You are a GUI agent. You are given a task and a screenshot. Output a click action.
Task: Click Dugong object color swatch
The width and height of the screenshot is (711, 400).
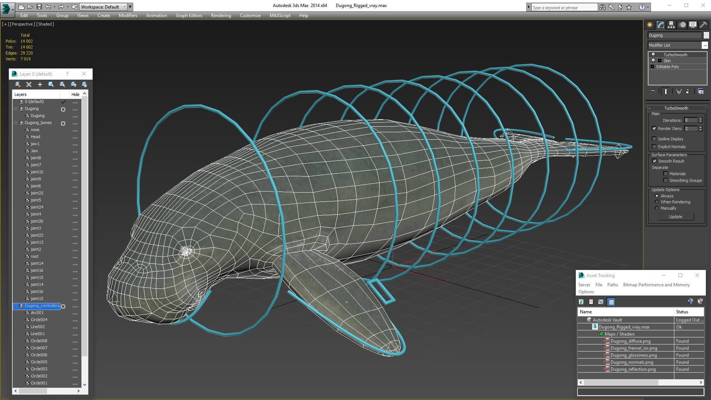pos(706,35)
